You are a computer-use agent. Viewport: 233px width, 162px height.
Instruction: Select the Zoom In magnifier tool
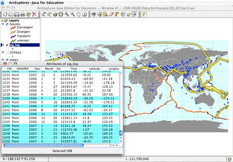tap(67, 14)
